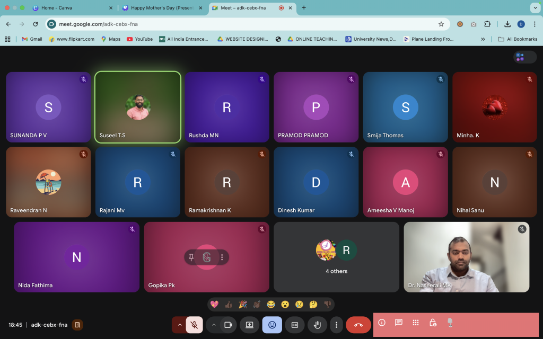Click the Present now screen share icon
Viewport: 543px width, 339px height.
[x=249, y=325]
